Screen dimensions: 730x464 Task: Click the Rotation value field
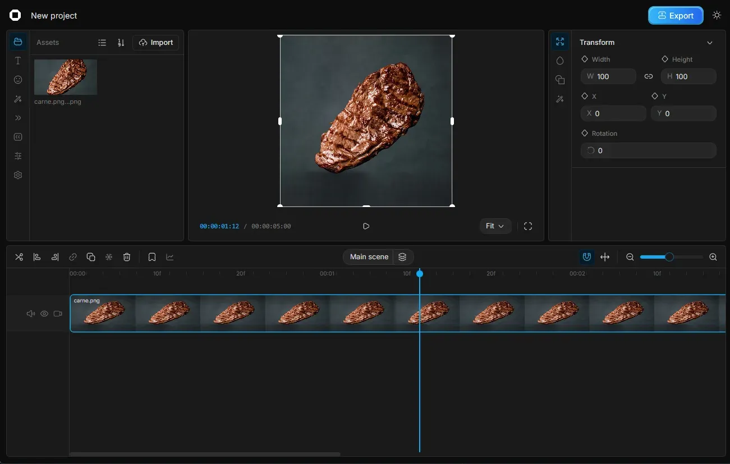pyautogui.click(x=649, y=150)
